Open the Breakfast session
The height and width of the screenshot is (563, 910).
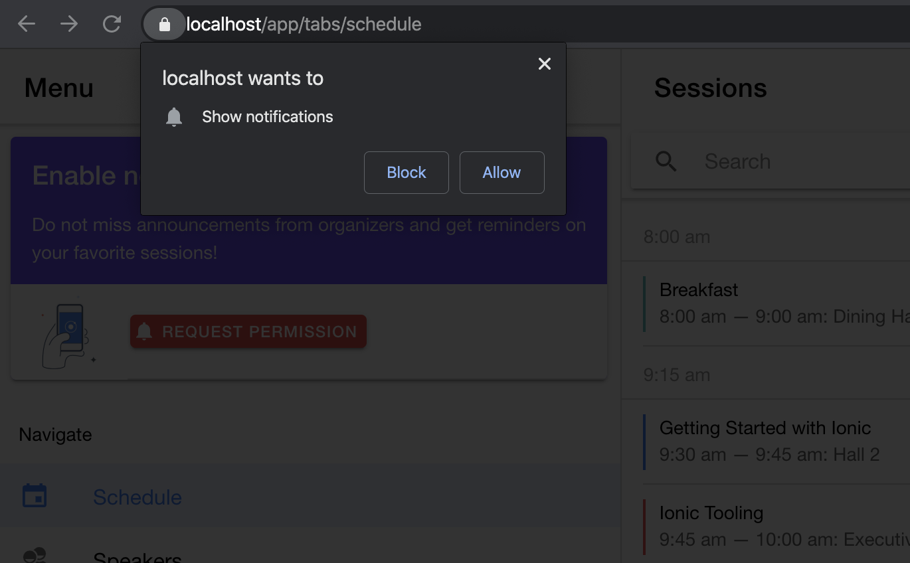776,303
